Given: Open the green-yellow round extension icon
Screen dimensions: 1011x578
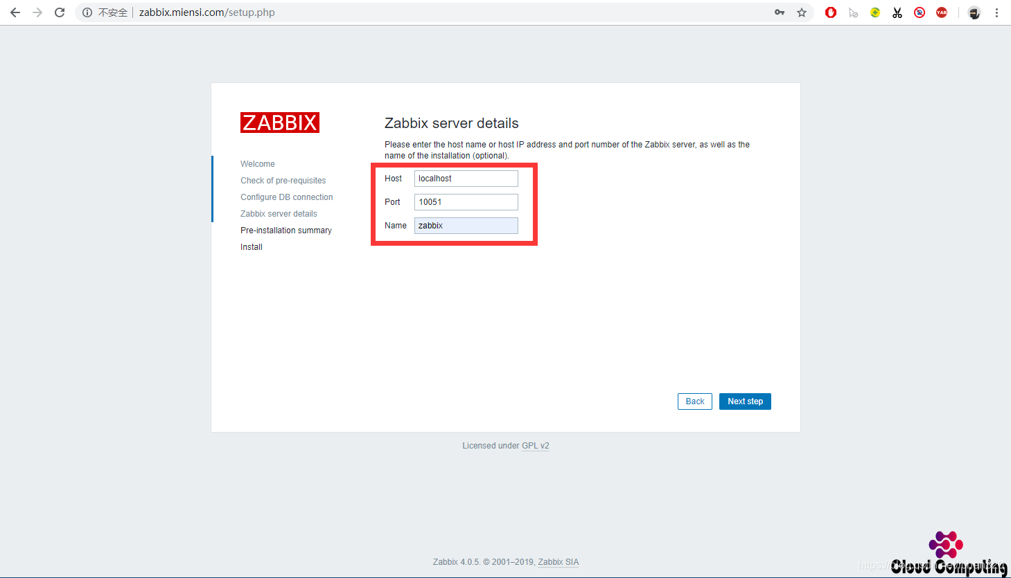Looking at the screenshot, I should [x=875, y=12].
